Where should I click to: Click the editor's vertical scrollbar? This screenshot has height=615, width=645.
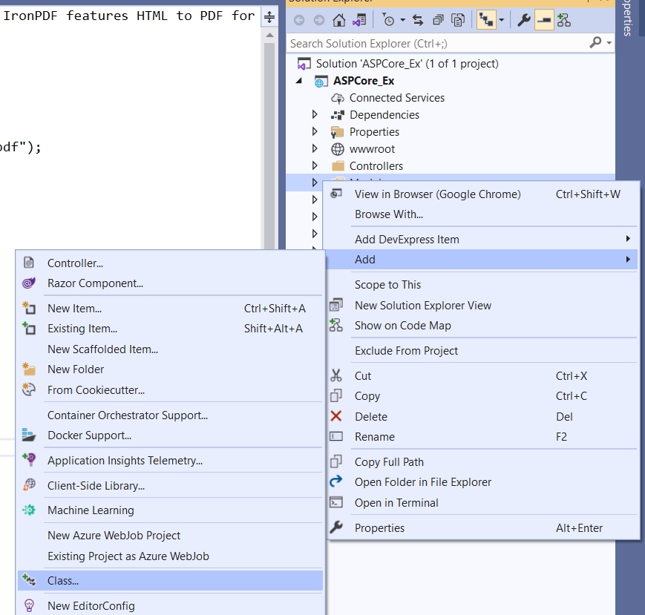pyautogui.click(x=269, y=134)
